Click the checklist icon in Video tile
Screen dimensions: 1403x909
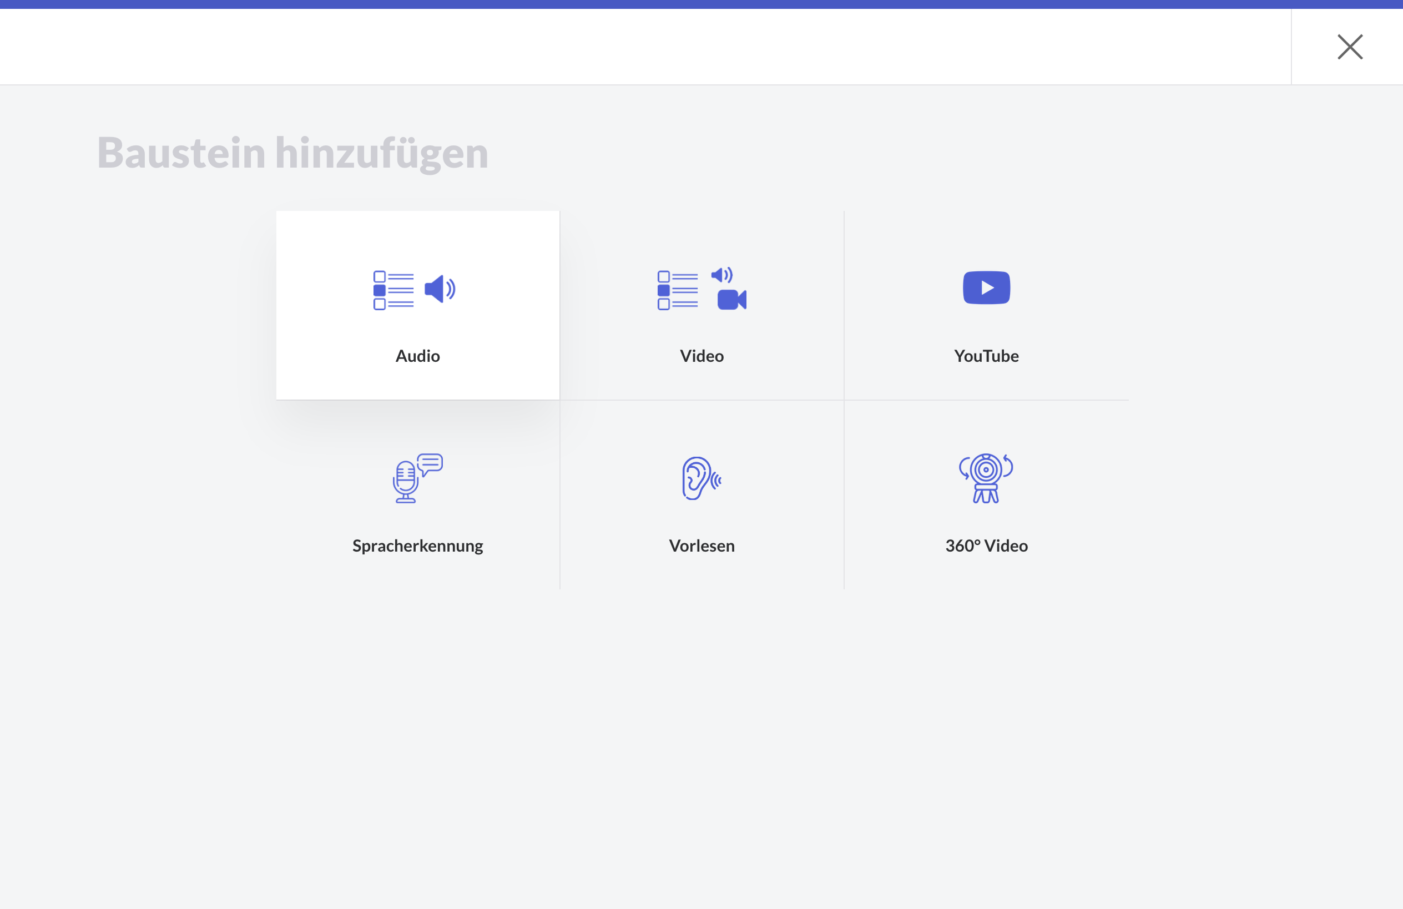pyautogui.click(x=677, y=290)
